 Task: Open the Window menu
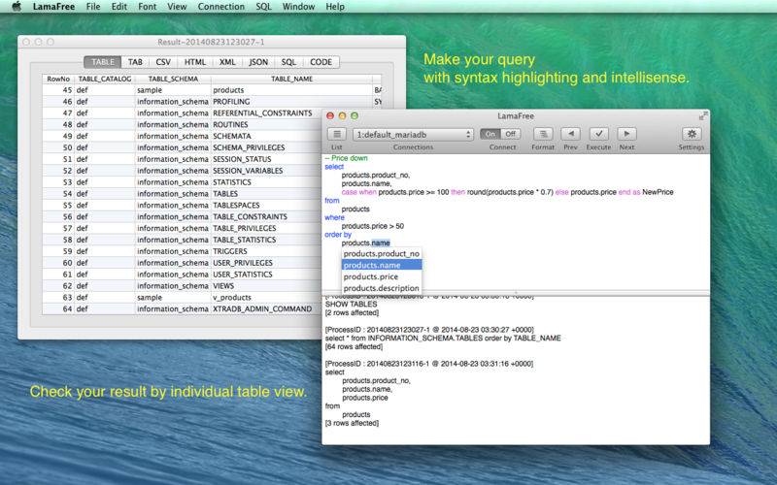[298, 7]
